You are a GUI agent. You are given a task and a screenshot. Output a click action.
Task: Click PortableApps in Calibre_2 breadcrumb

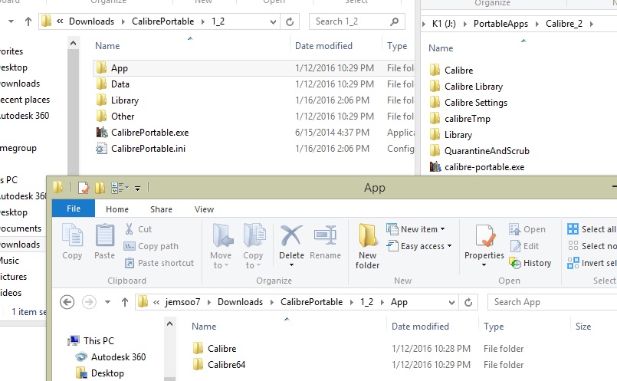point(500,24)
